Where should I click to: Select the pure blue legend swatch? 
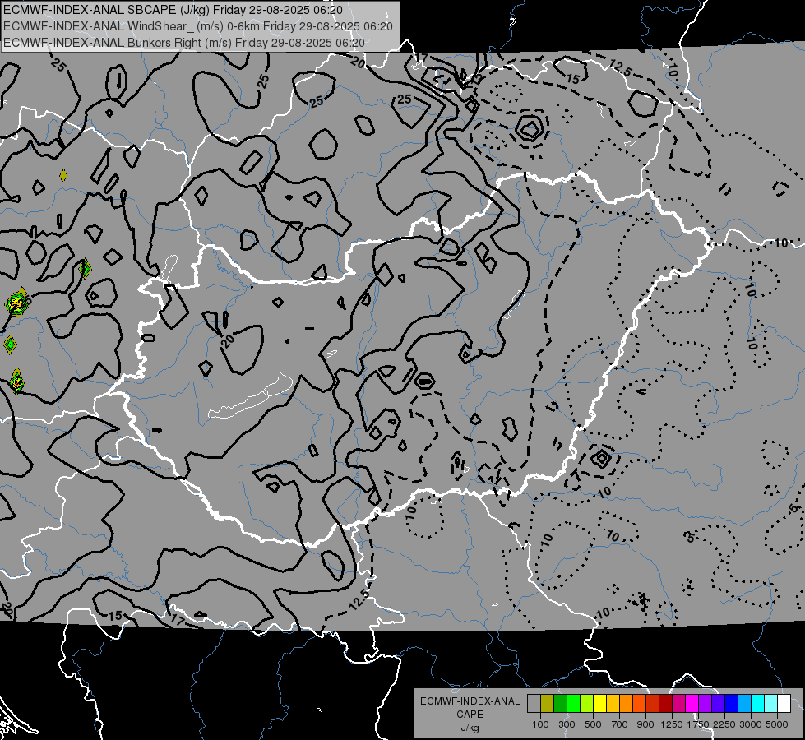pyautogui.click(x=732, y=704)
